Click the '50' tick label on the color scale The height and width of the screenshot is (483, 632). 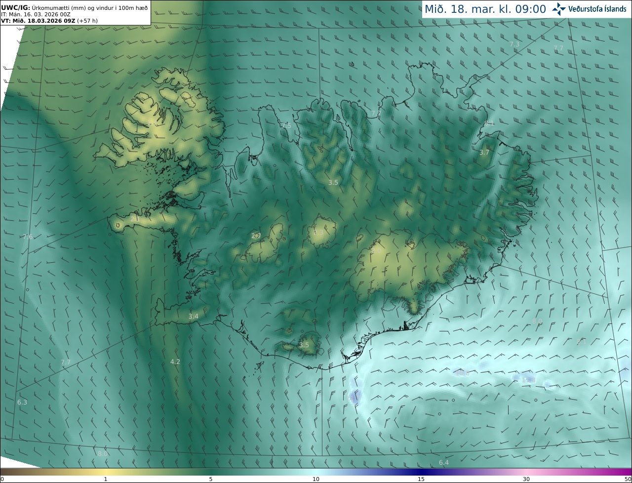628,479
